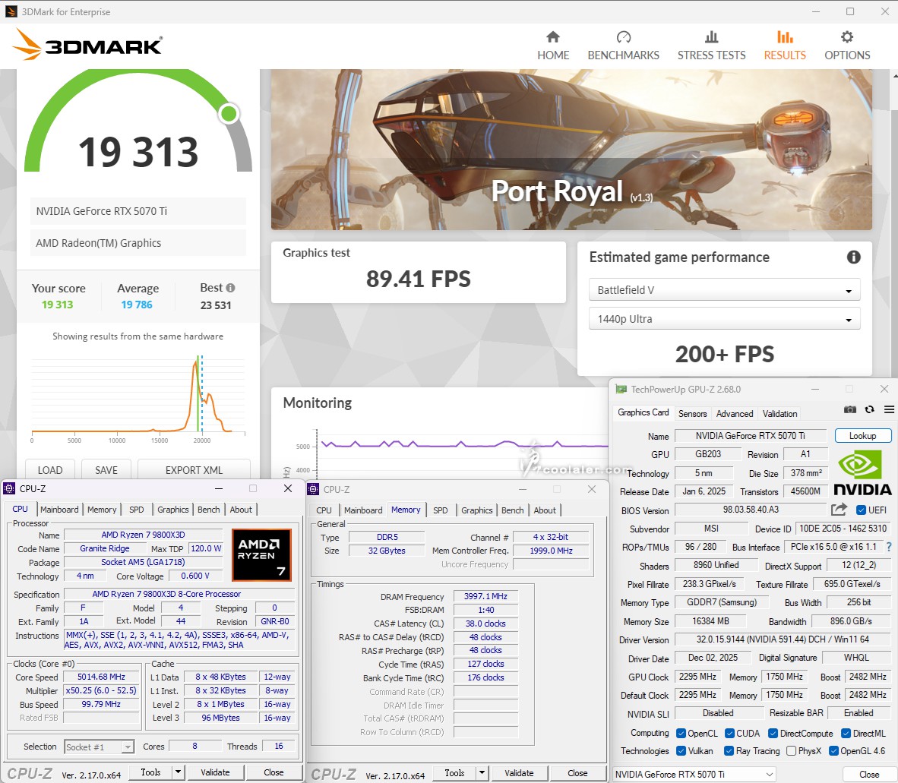This screenshot has width=898, height=783.
Task: Open the Stress Tests section
Action: point(711,46)
